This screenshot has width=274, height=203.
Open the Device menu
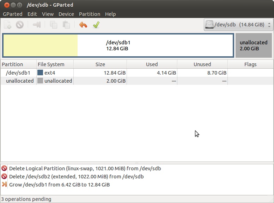point(66,14)
